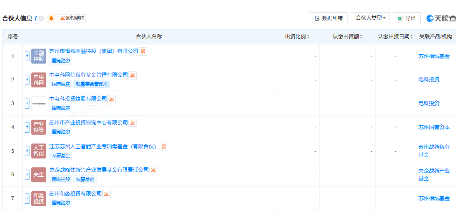Click equity structure icon after 中电科投资控股
Screen dimensions: 461x223
112,99
